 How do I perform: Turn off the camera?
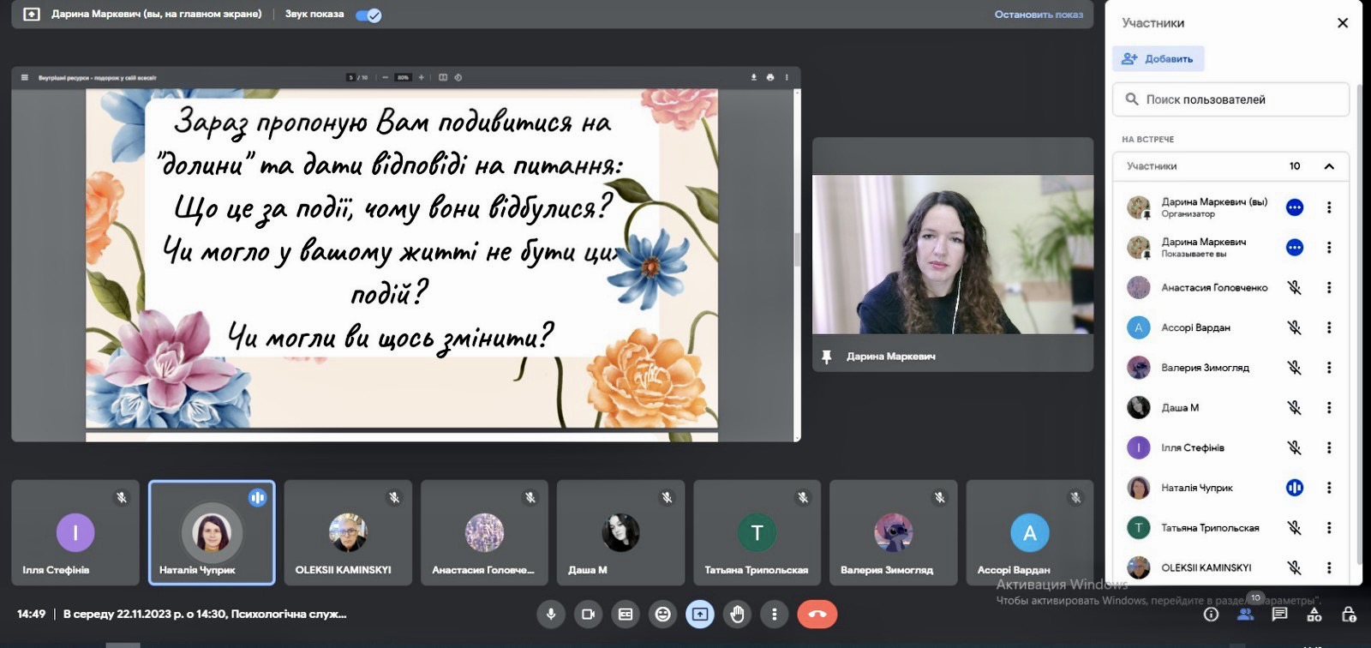tap(588, 615)
